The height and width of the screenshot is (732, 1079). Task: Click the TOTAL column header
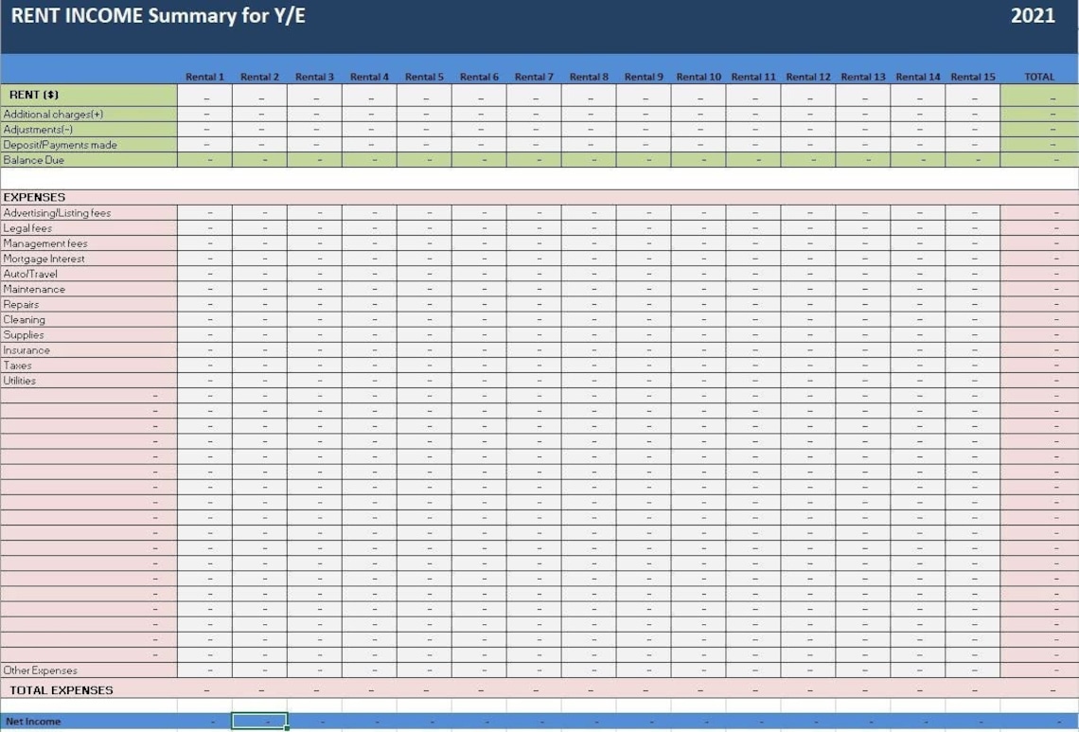[x=1039, y=77]
